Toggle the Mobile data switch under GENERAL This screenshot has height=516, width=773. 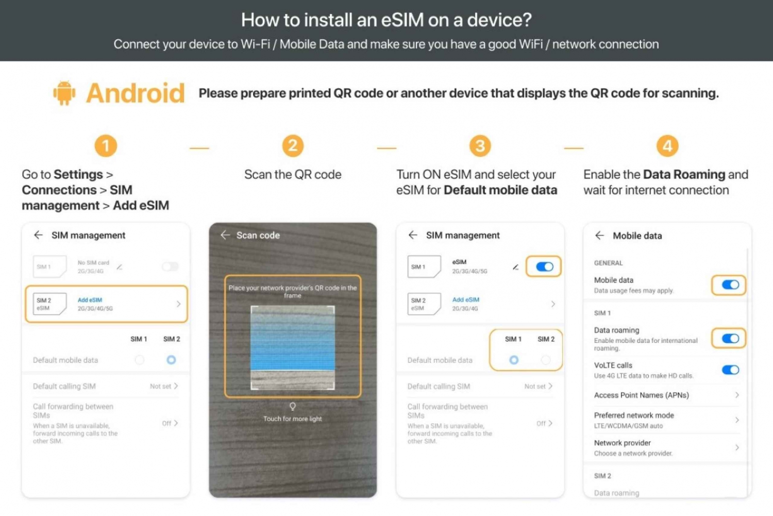[x=730, y=285]
